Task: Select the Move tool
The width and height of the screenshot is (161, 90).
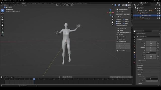Action: click(2, 17)
